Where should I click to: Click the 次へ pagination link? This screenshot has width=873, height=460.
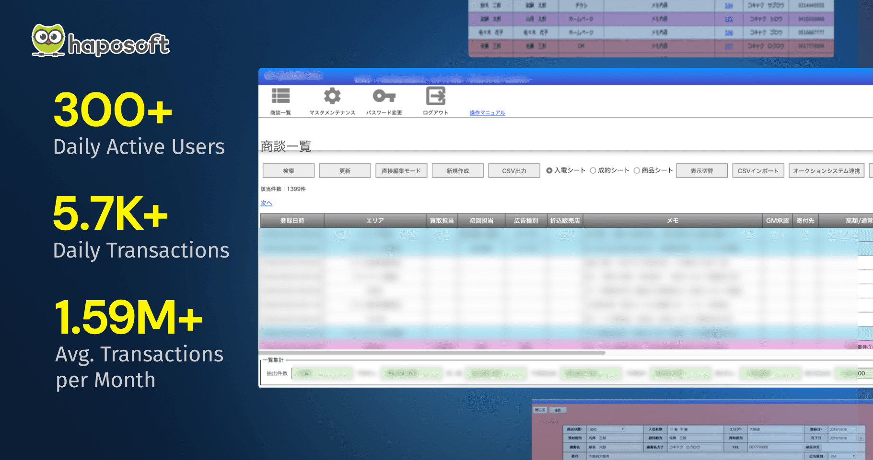pos(266,203)
